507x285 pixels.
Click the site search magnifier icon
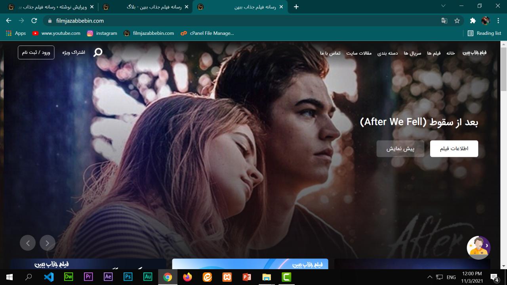(98, 52)
